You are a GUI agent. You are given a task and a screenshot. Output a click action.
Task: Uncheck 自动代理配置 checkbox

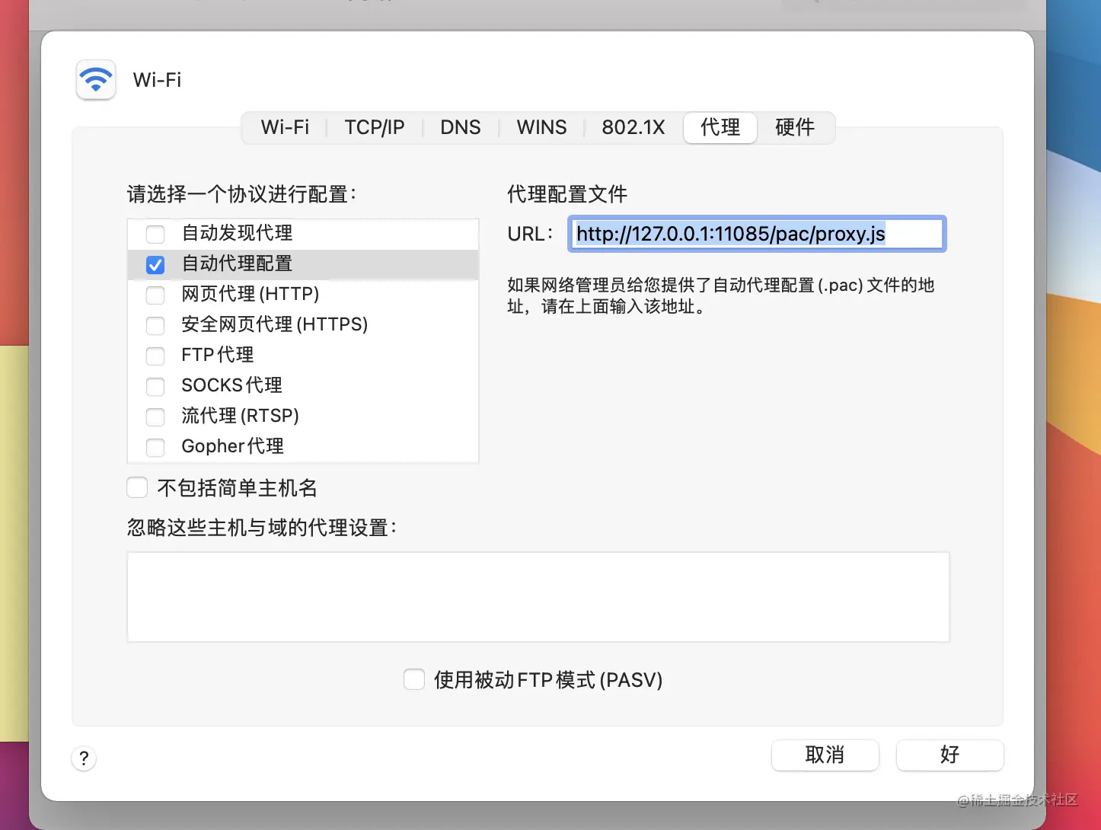point(155,264)
